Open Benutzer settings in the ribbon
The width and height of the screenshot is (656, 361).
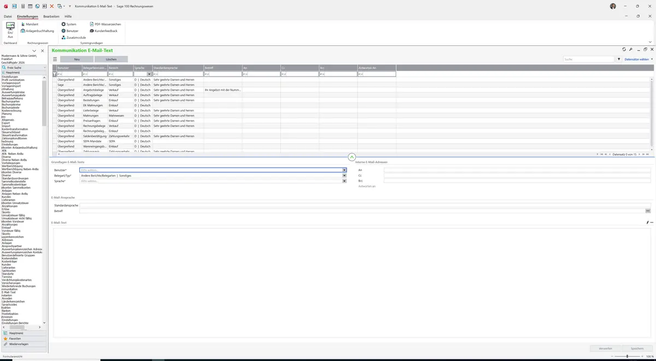point(70,31)
